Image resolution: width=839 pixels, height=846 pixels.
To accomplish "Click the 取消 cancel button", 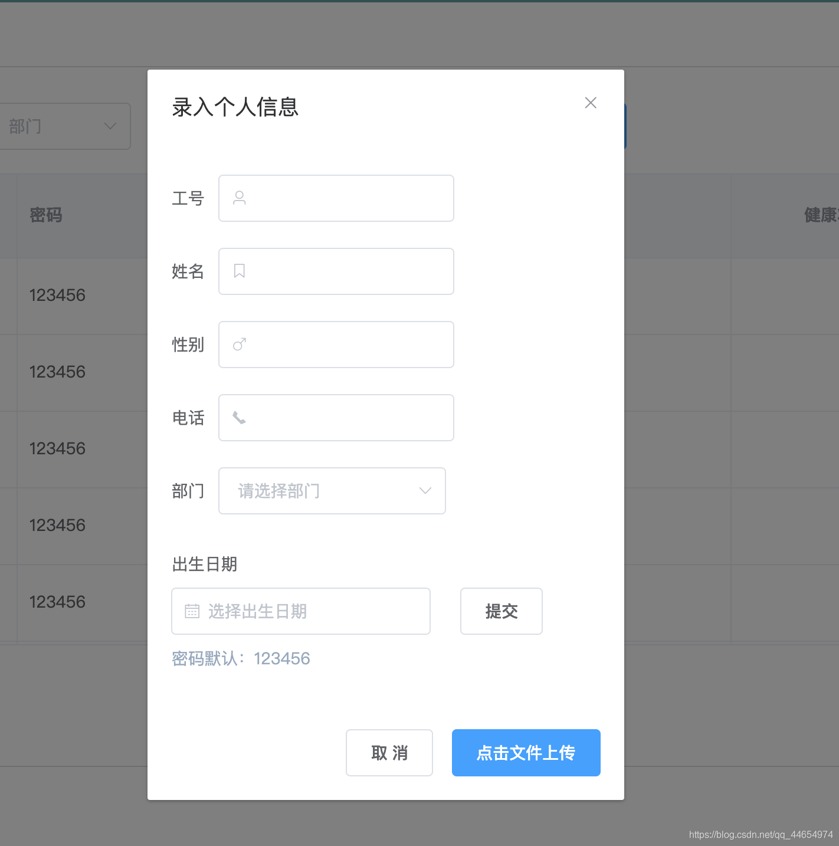I will (389, 753).
